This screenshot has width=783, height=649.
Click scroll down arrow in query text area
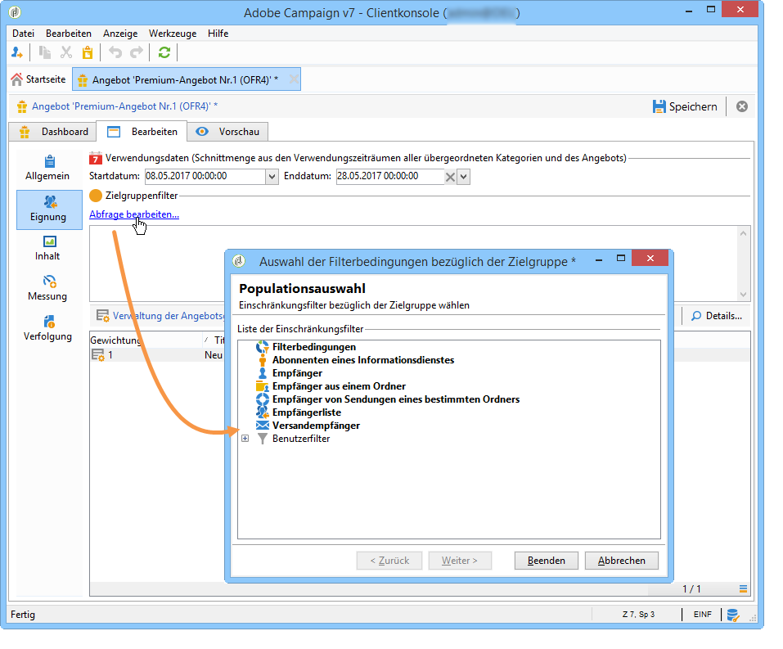pos(744,295)
